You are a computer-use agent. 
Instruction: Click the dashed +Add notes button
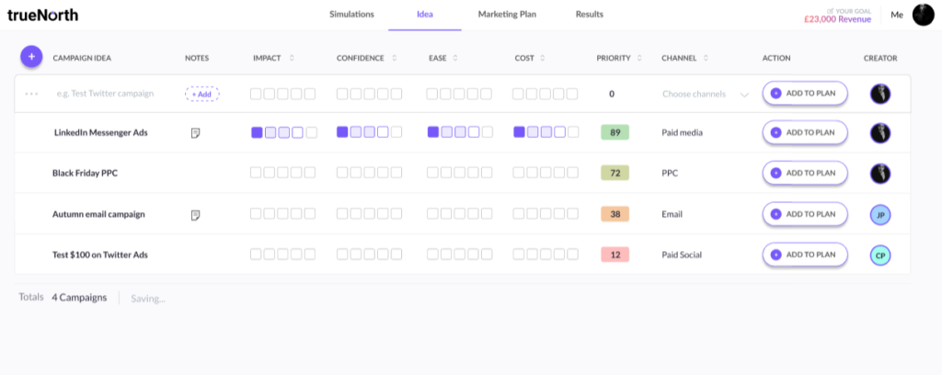[201, 94]
